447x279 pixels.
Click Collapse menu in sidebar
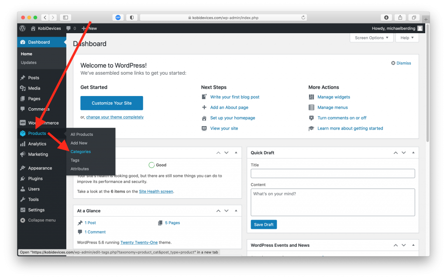(x=41, y=220)
